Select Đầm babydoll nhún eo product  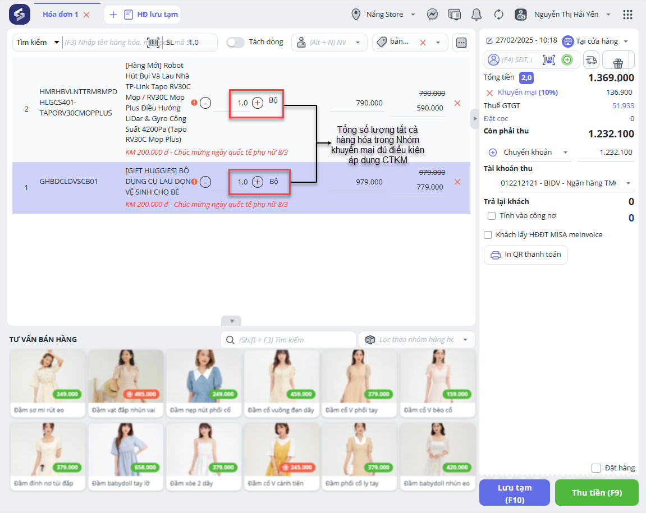[x=438, y=456]
